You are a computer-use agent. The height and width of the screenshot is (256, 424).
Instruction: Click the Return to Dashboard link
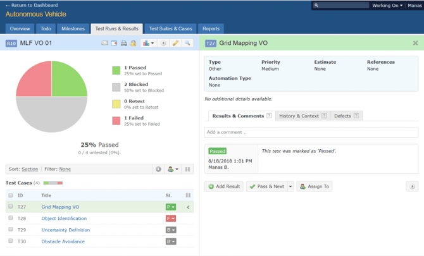point(32,5)
